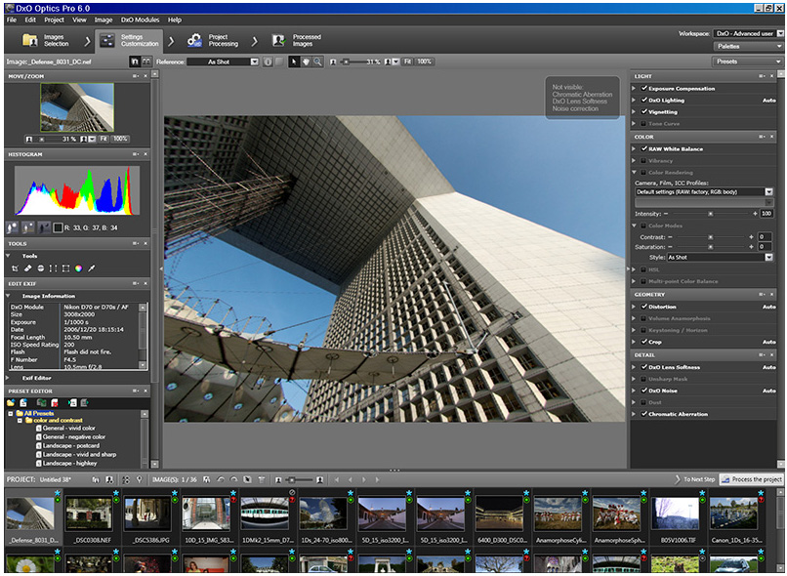Viewport: 787px width, 576px height.
Task: Select the arrow pointer tool
Action: (x=295, y=62)
